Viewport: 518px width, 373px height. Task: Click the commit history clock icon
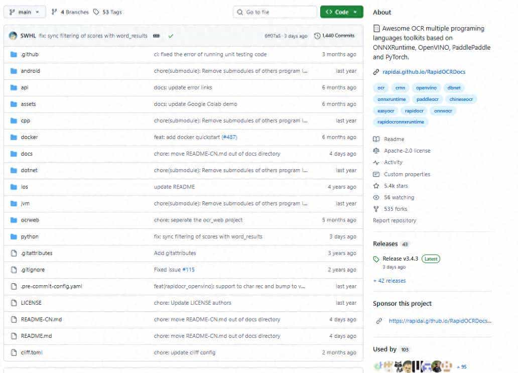tap(317, 35)
